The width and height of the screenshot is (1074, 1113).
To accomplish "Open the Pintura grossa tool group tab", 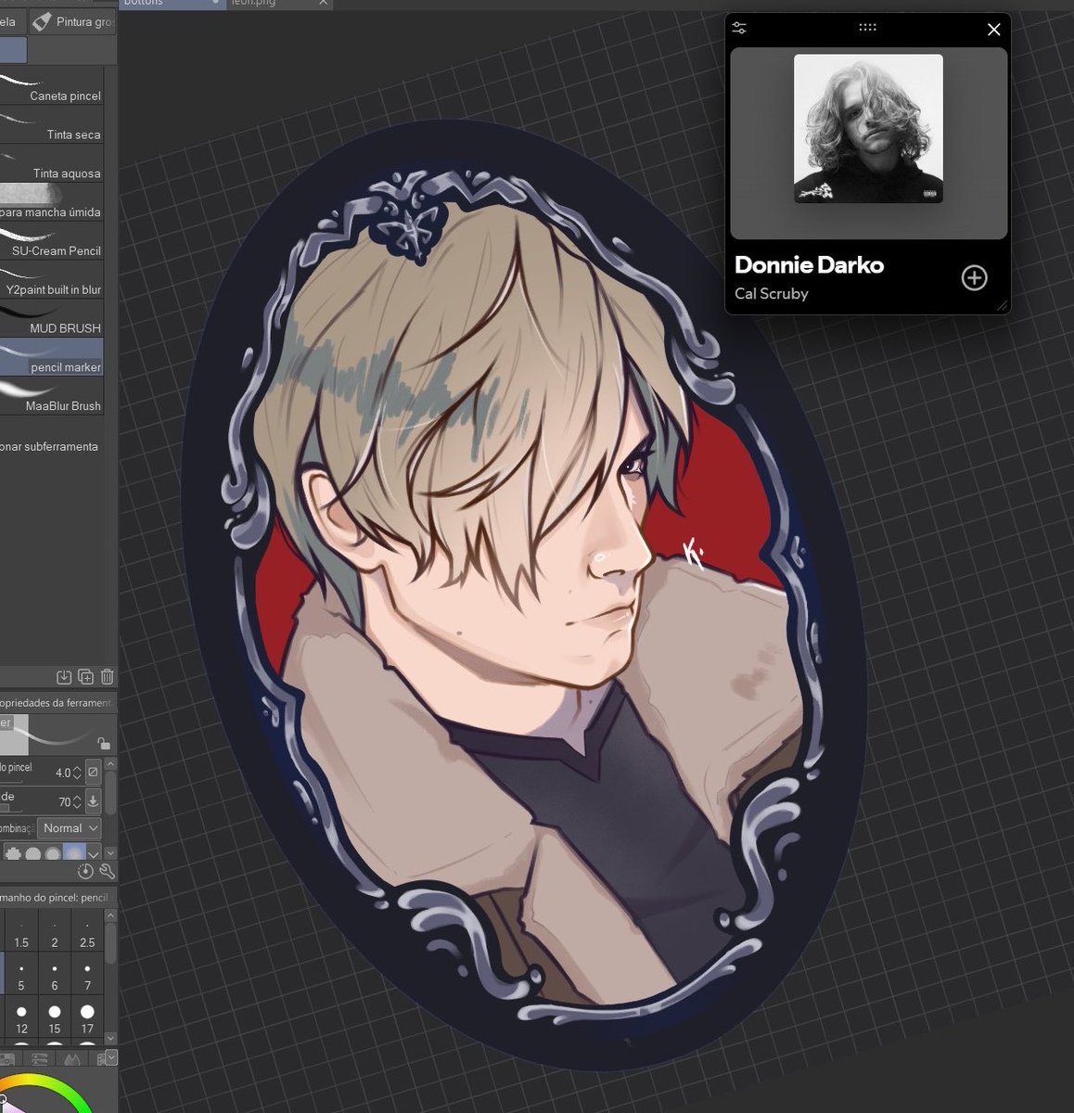I will 72,21.
